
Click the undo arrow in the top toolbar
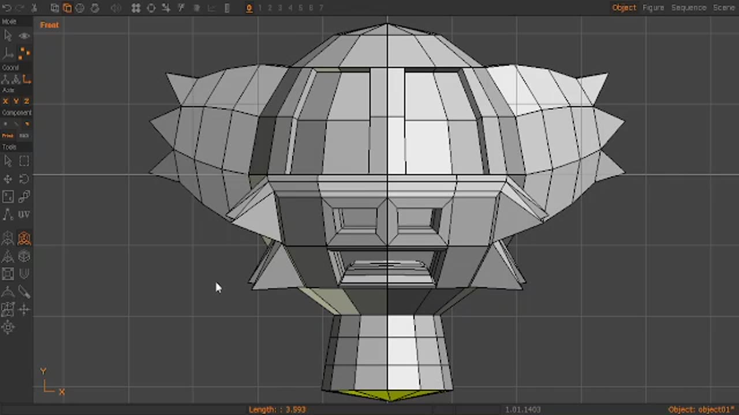coord(8,8)
